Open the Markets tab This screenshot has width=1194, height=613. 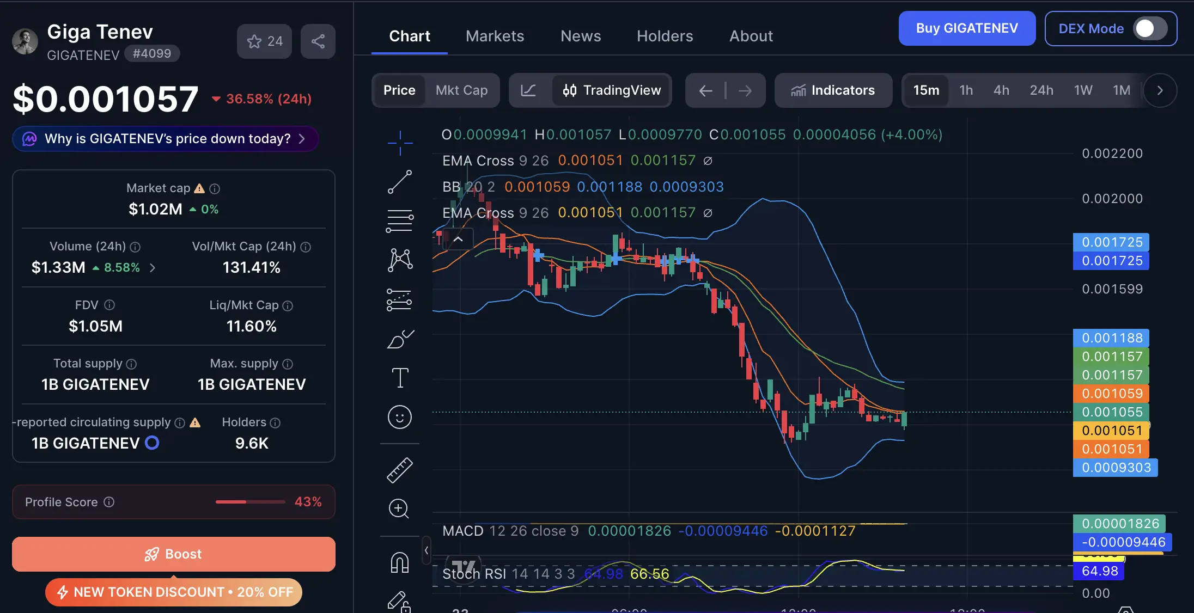(495, 36)
